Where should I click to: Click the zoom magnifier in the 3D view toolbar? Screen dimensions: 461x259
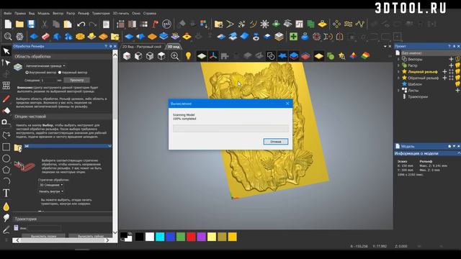click(174, 56)
